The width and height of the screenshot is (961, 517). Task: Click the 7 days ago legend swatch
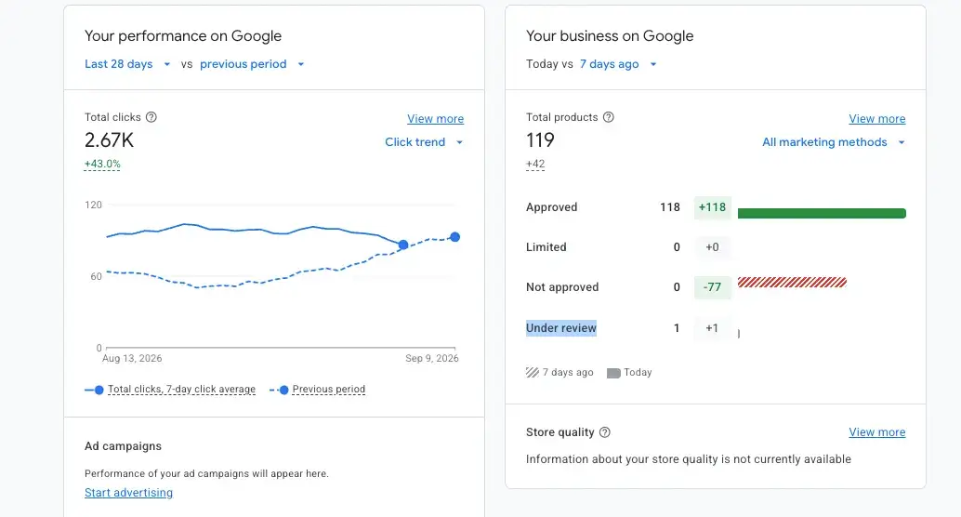(532, 372)
